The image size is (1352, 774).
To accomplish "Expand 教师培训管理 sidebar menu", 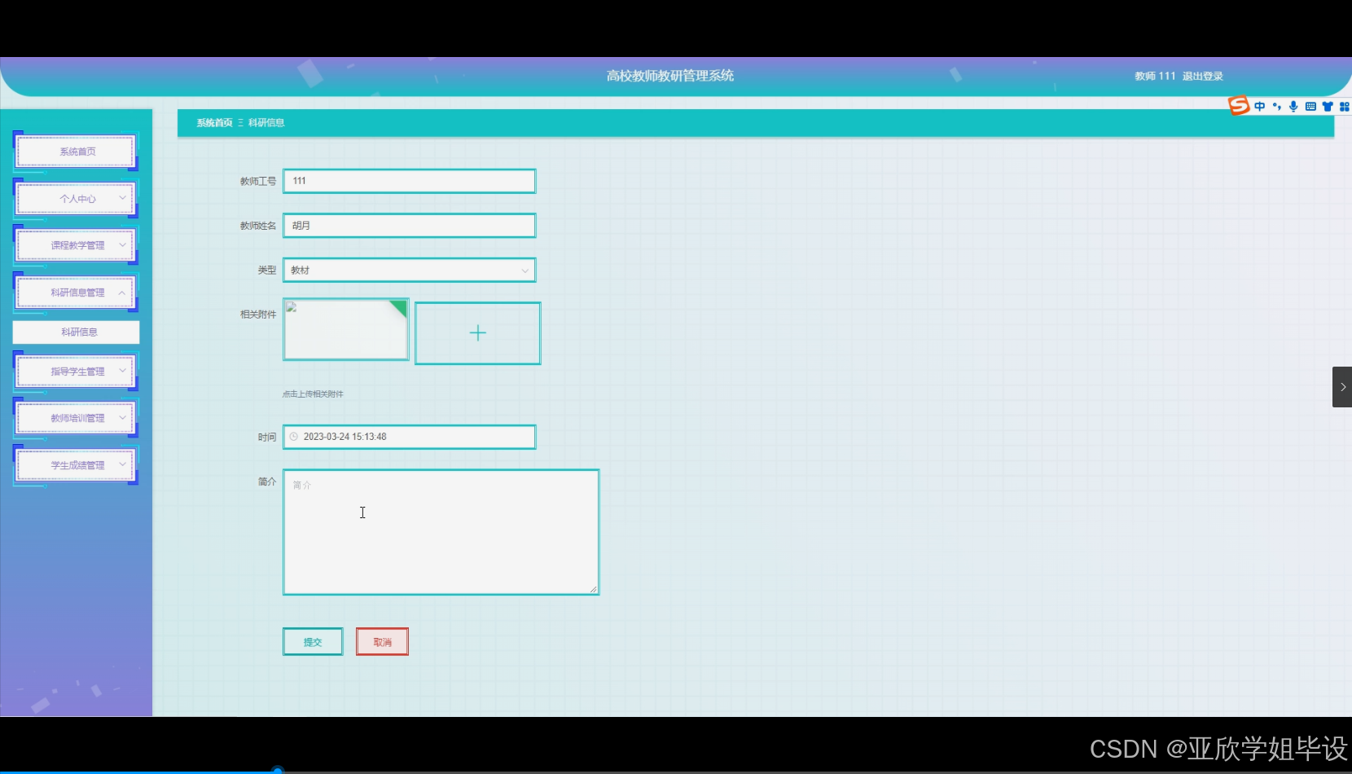I will [x=76, y=418].
